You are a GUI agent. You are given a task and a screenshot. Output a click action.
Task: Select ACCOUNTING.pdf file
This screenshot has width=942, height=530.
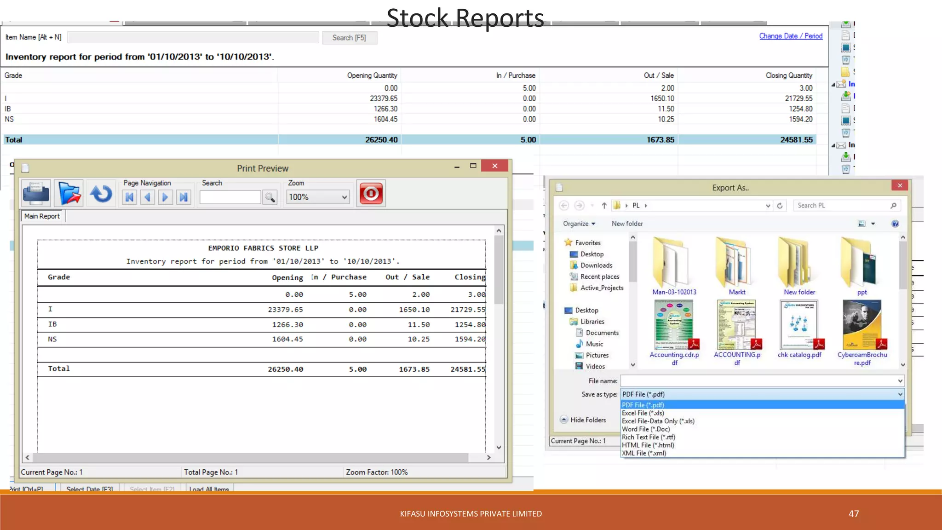tap(737, 333)
